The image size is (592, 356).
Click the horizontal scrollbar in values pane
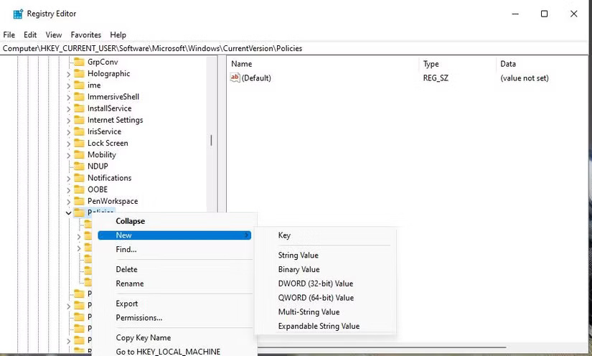(x=381, y=347)
